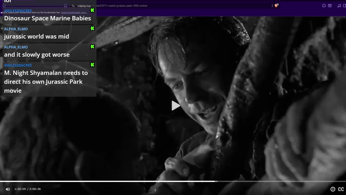Click the sidebar panel icon at toolbar's right end

click(345, 6)
